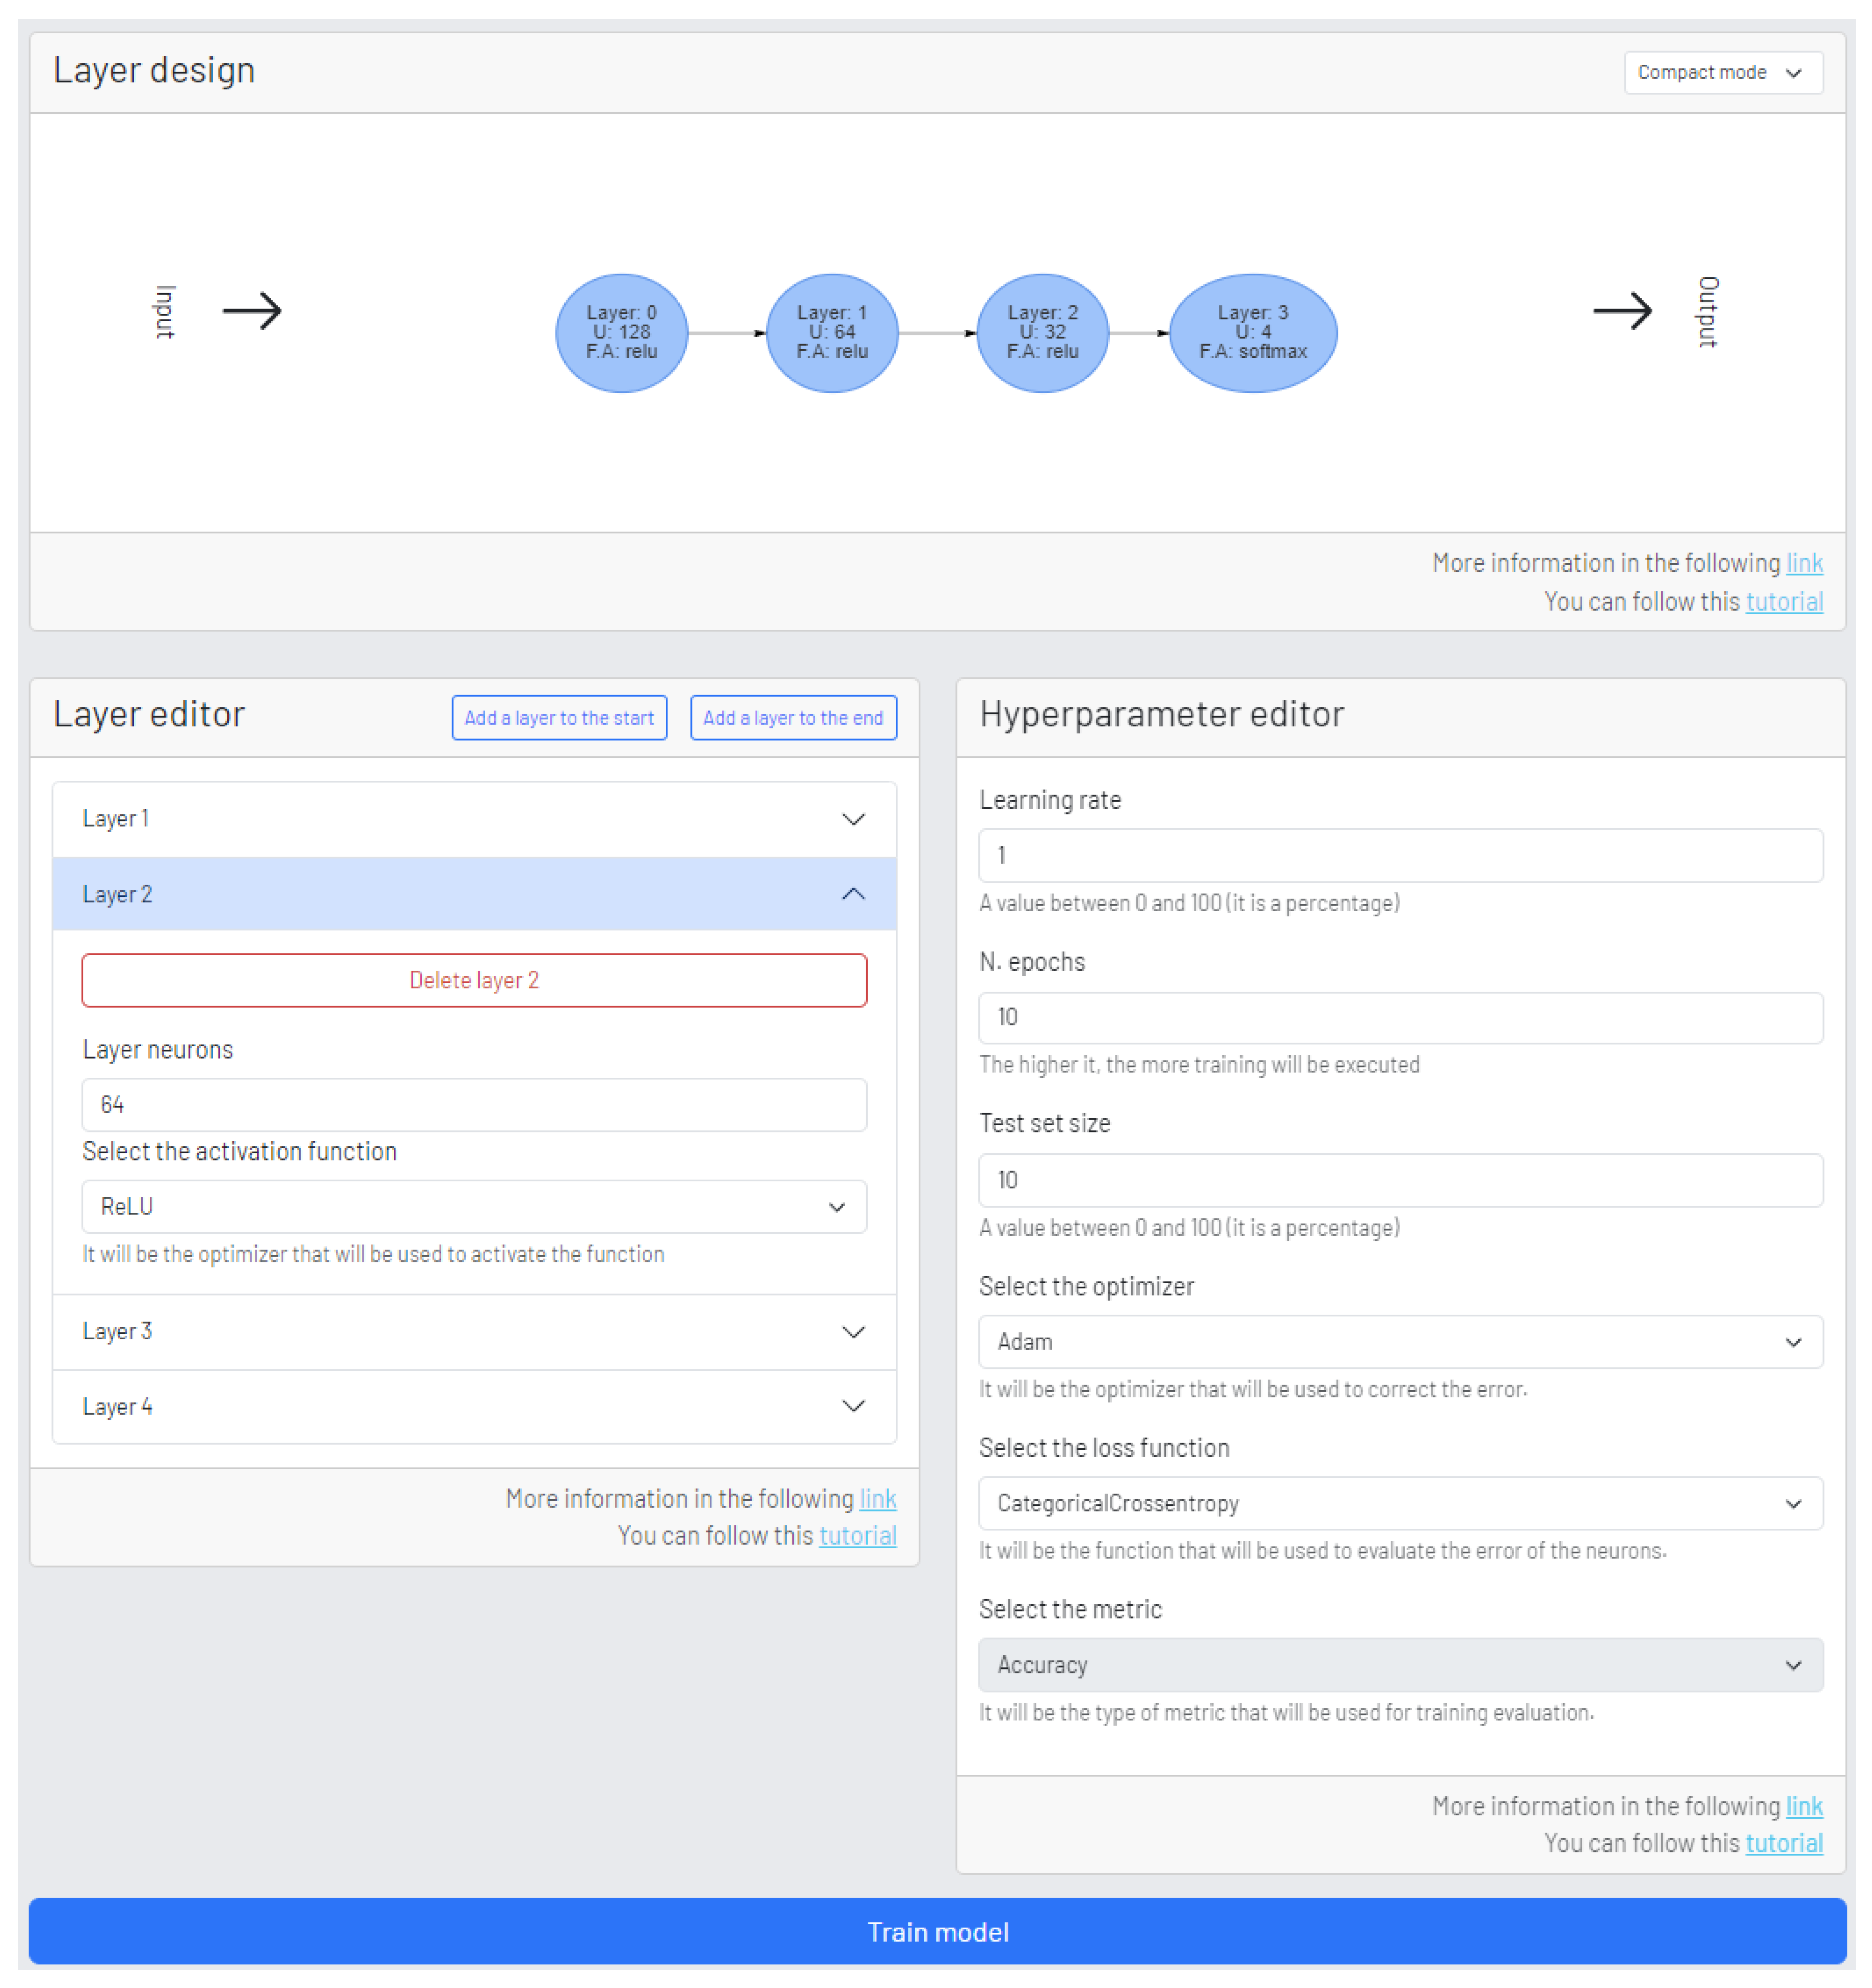Click the Train model button
This screenshot has width=1872, height=1988.
pos(936,1931)
